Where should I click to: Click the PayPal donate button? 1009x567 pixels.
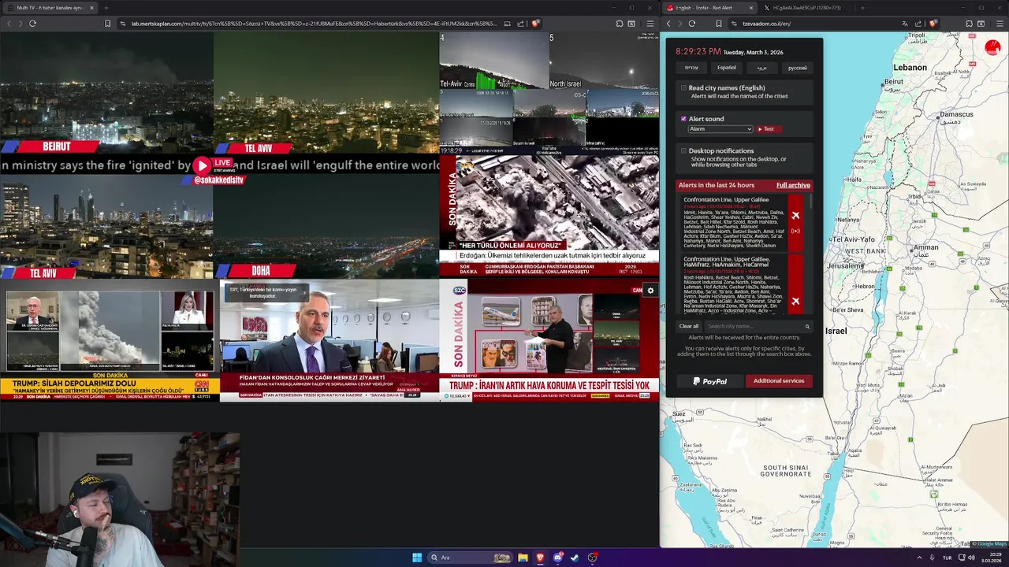[x=709, y=381]
